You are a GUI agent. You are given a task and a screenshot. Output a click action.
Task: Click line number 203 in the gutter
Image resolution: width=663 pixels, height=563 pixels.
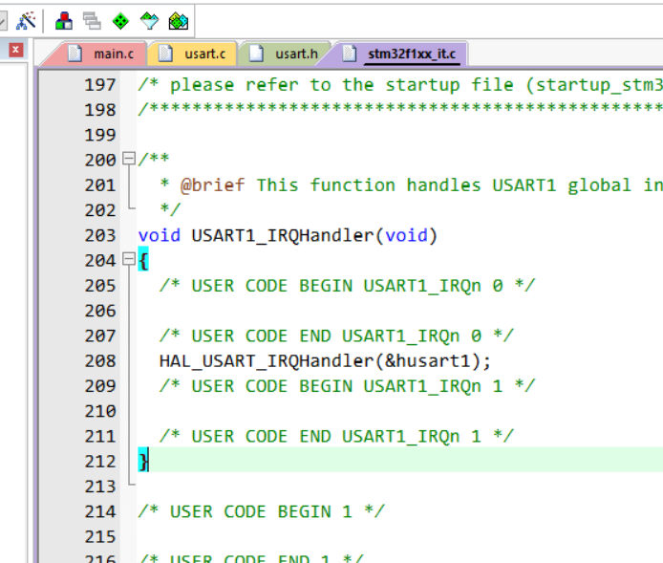coord(100,235)
